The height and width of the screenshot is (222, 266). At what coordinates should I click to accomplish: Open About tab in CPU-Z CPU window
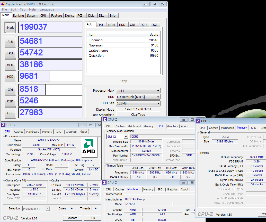coord(83,132)
